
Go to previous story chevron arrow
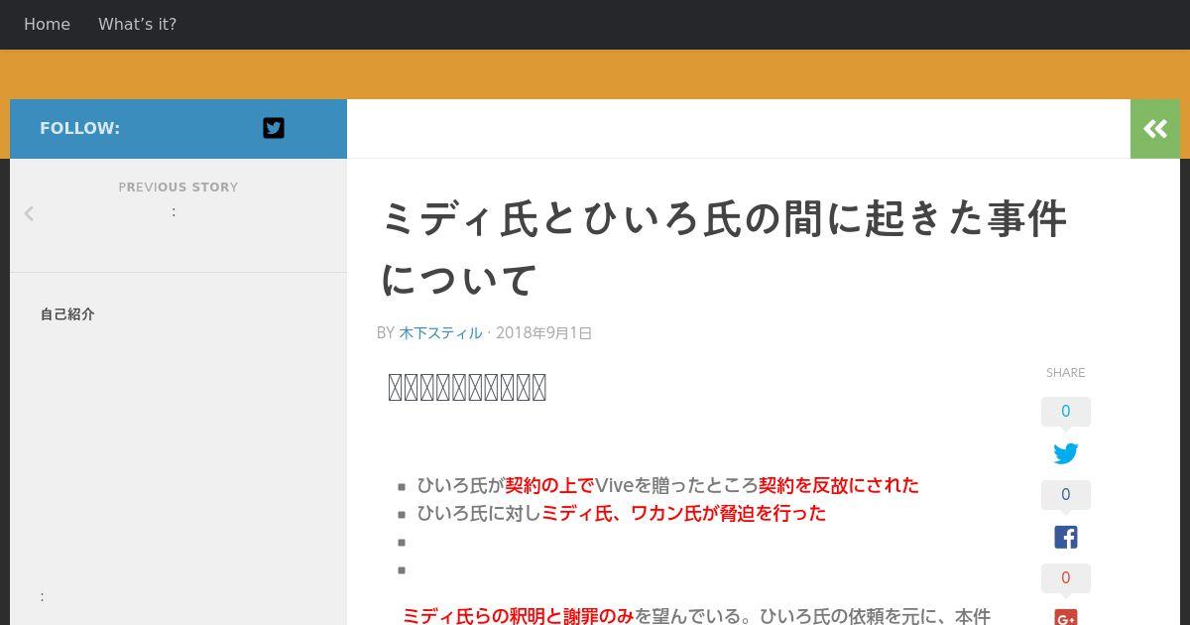click(x=29, y=213)
